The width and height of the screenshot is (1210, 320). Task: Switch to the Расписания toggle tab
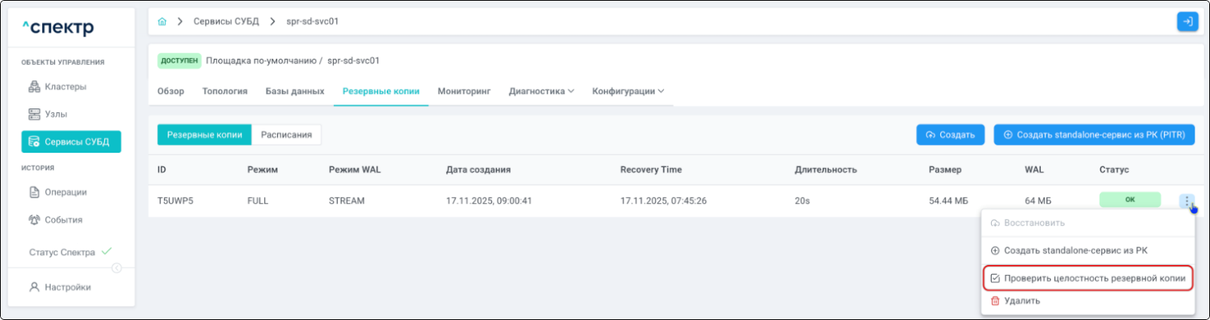286,135
